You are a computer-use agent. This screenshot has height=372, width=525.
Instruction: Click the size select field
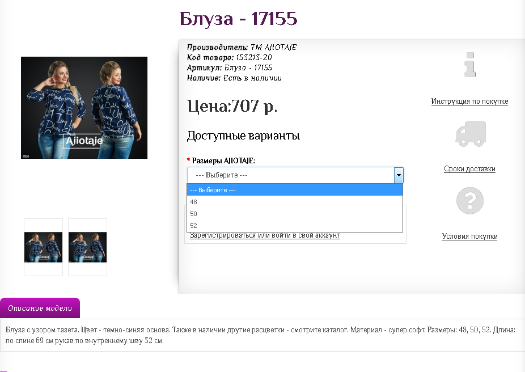(x=295, y=175)
